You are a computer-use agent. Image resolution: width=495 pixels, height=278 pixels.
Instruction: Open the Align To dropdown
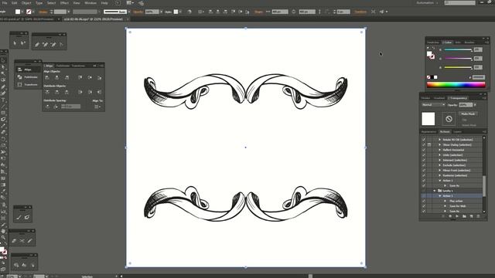point(97,107)
